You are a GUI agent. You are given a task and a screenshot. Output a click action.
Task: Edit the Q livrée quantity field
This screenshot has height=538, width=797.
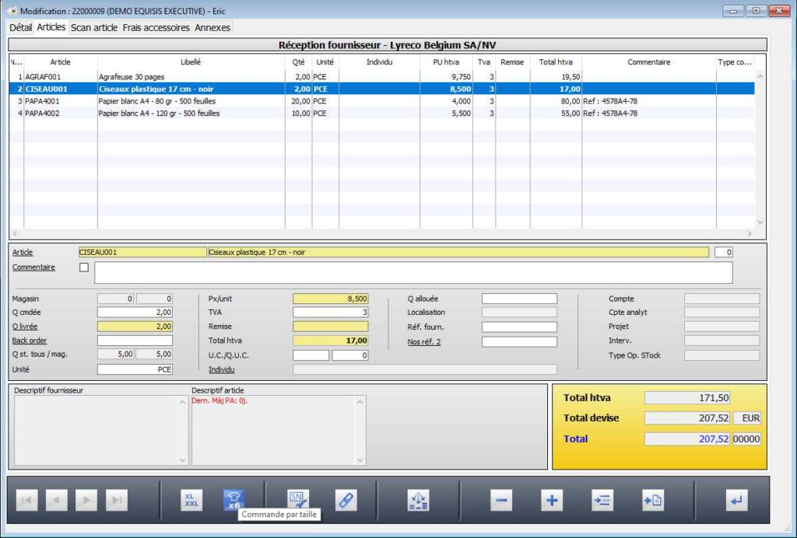[x=135, y=327]
